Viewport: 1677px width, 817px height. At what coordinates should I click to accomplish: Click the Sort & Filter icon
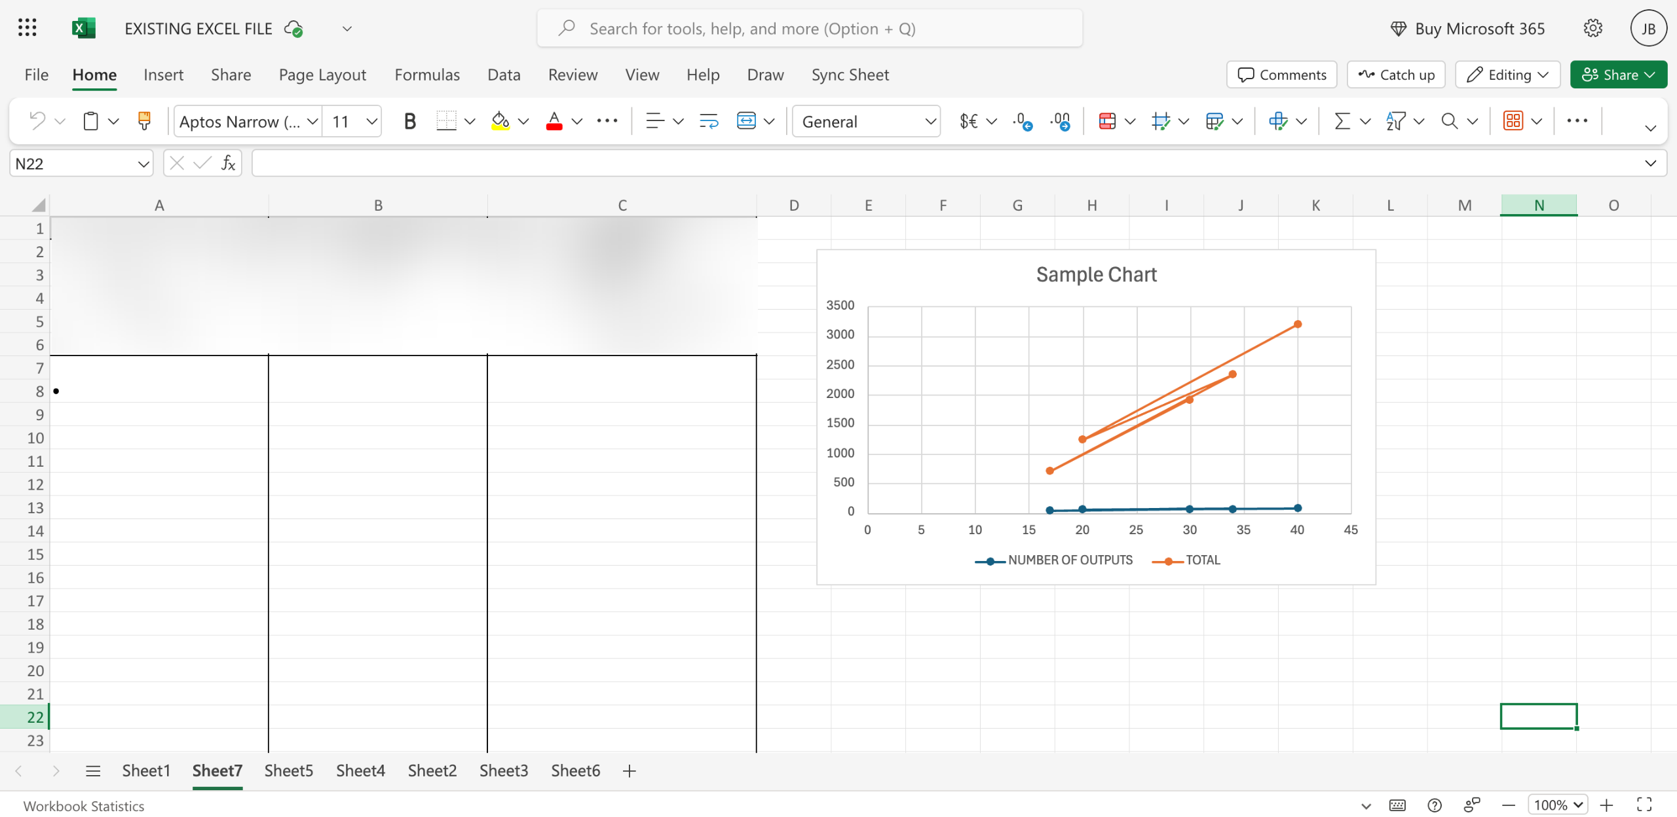click(x=1395, y=121)
